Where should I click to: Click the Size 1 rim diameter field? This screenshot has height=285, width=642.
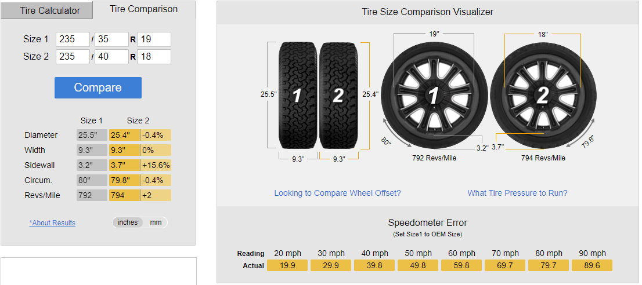(x=154, y=39)
